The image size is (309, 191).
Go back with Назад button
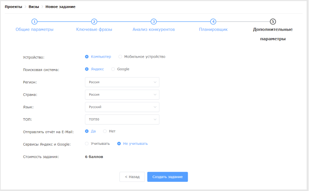click(132, 177)
